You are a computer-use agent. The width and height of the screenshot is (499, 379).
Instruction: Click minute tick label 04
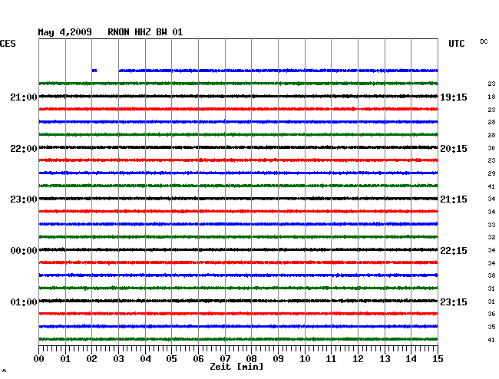tap(145, 359)
